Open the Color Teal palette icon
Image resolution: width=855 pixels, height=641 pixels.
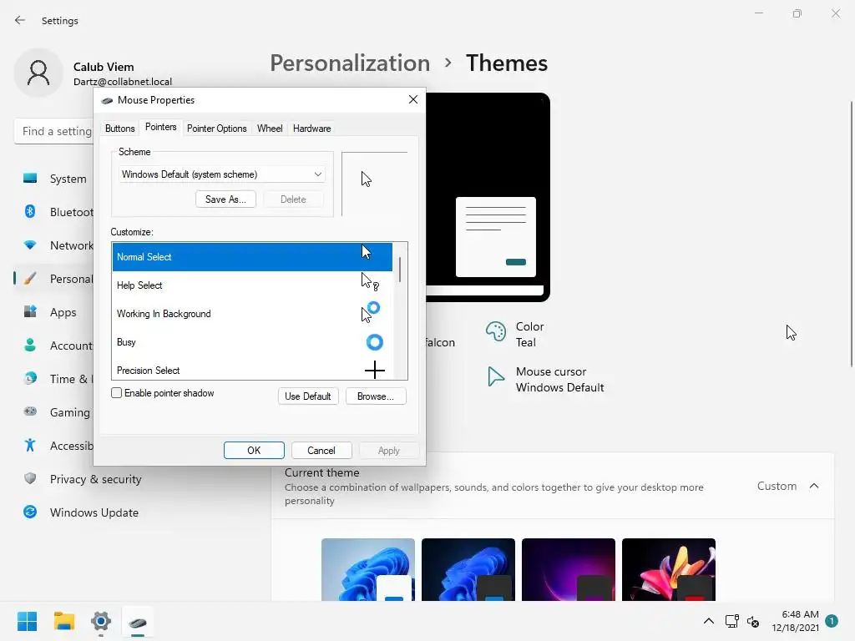click(496, 331)
